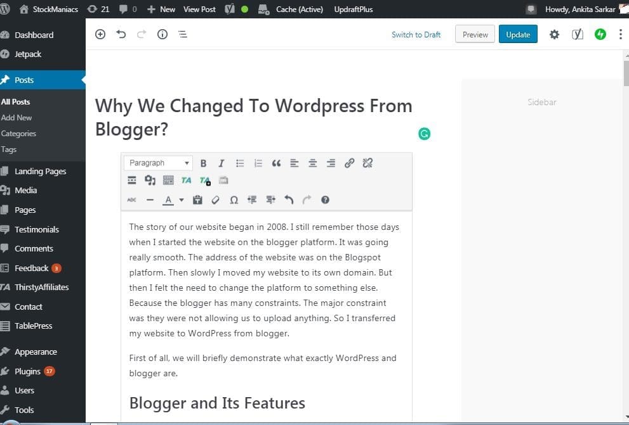This screenshot has height=425, width=629.
Task: Insert or edit link
Action: [349, 163]
